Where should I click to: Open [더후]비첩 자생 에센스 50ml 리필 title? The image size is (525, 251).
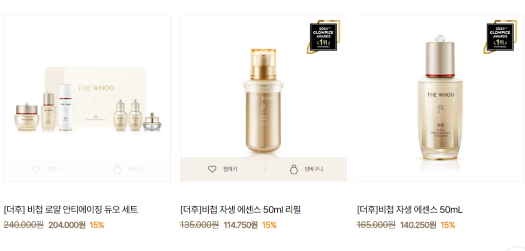pyautogui.click(x=240, y=210)
